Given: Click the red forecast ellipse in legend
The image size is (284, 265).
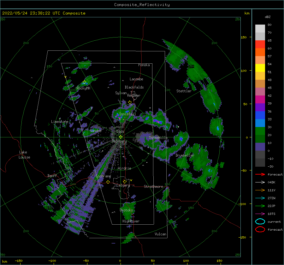Looking at the screenshot, I should coord(260,229).
